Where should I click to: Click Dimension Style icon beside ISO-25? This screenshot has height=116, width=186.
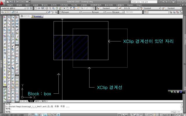click(119, 8)
